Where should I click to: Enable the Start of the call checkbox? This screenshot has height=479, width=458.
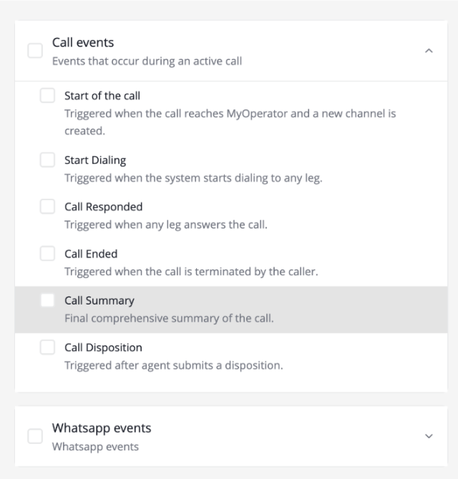47,96
